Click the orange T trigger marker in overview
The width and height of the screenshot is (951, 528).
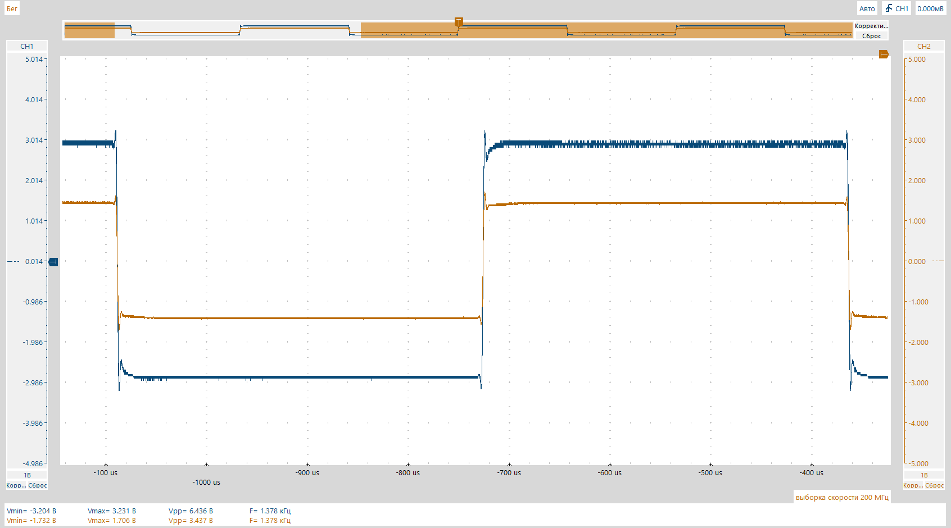coord(459,22)
